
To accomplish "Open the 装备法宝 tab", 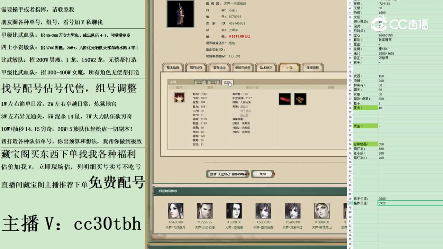I will point(219,68).
